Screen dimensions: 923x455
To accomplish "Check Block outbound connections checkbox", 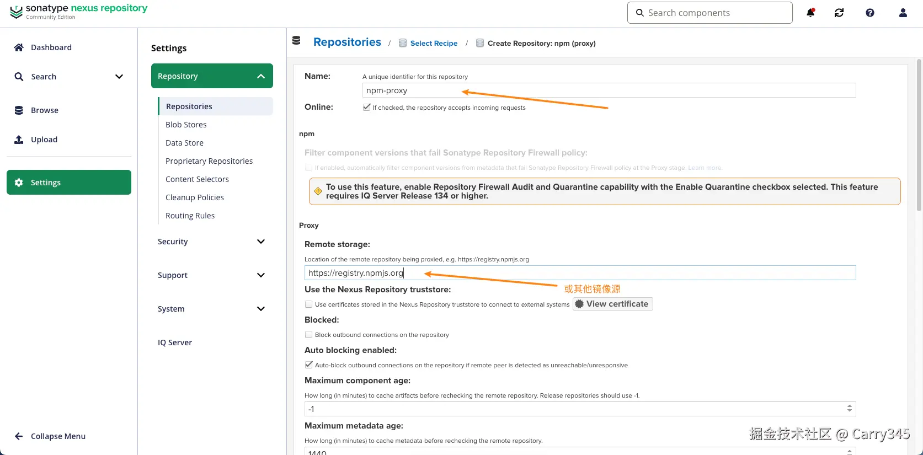I will pyautogui.click(x=309, y=335).
